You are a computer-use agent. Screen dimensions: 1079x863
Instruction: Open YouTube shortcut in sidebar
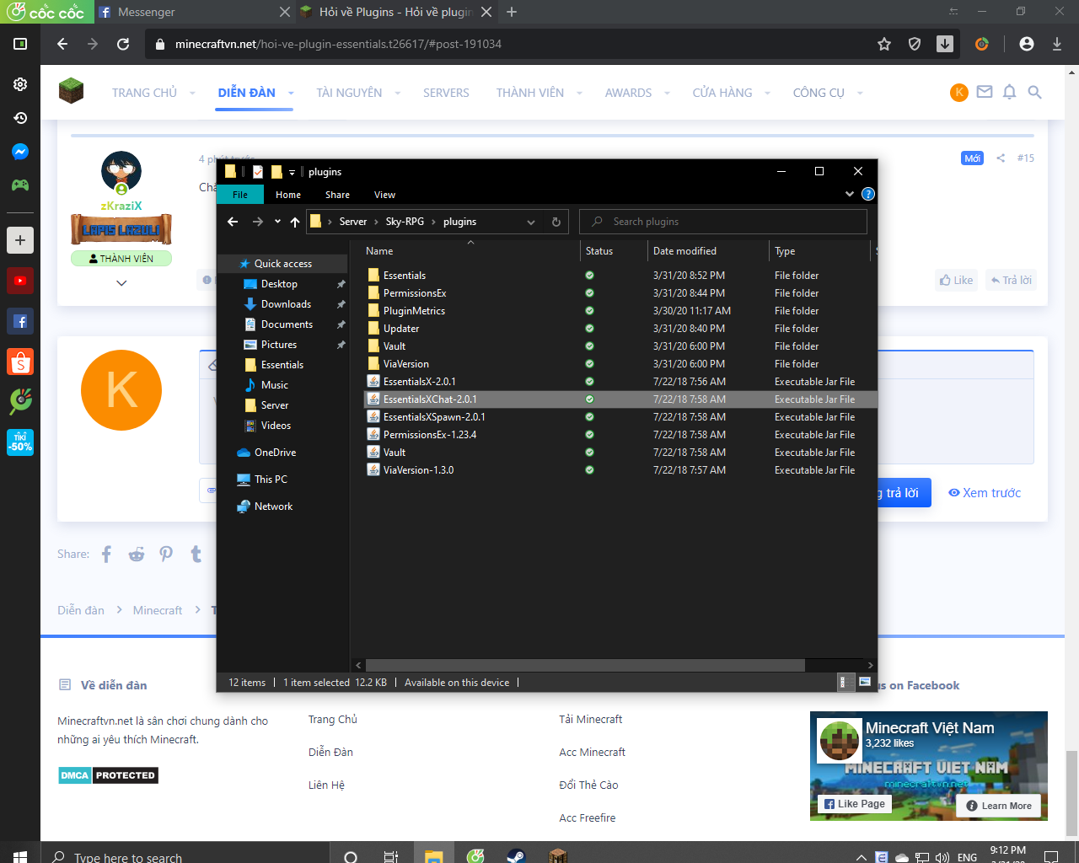pyautogui.click(x=20, y=281)
